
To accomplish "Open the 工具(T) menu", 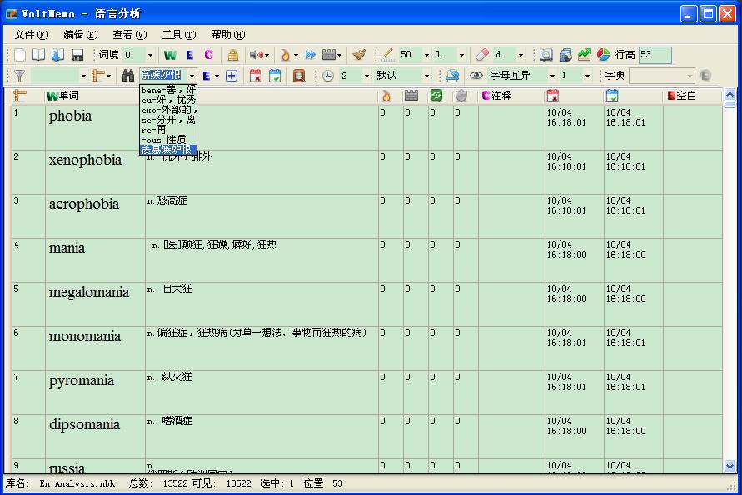I will click(178, 35).
